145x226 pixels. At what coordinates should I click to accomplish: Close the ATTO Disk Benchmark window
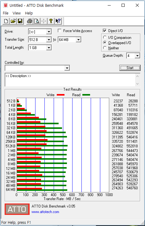click(137, 6)
